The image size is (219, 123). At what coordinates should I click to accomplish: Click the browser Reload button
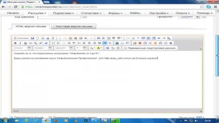(16, 7)
